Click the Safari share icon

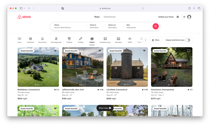[x=189, y=8]
